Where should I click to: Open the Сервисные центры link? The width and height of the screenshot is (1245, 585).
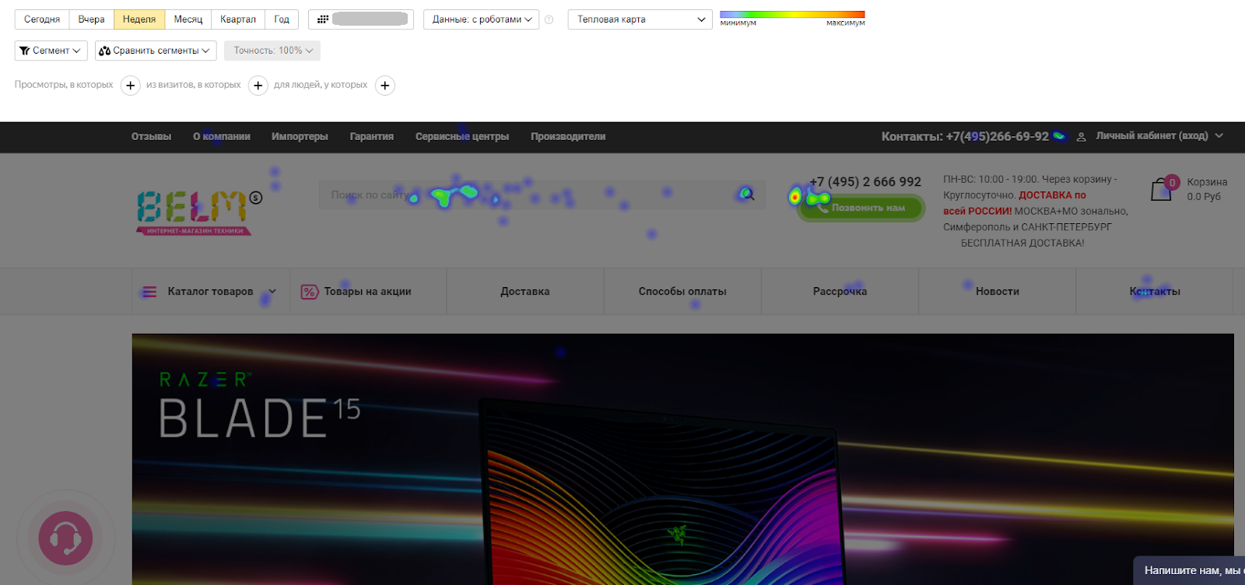click(x=462, y=137)
